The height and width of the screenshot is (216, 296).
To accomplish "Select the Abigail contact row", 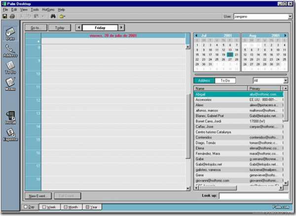I will click(239, 94).
